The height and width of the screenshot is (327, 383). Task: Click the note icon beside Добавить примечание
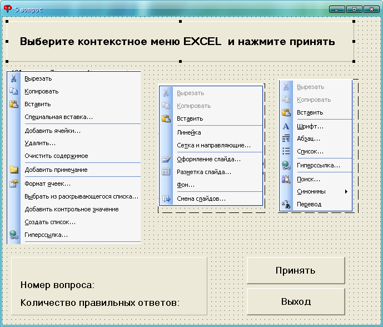click(x=14, y=170)
